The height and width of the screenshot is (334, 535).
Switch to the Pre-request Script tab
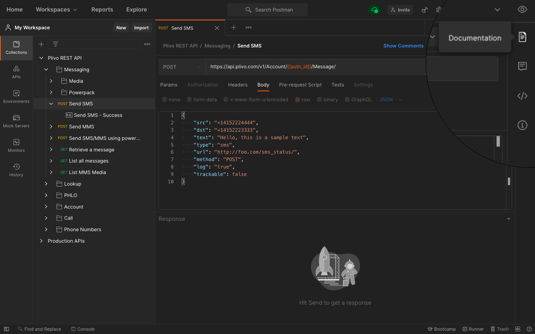point(300,85)
